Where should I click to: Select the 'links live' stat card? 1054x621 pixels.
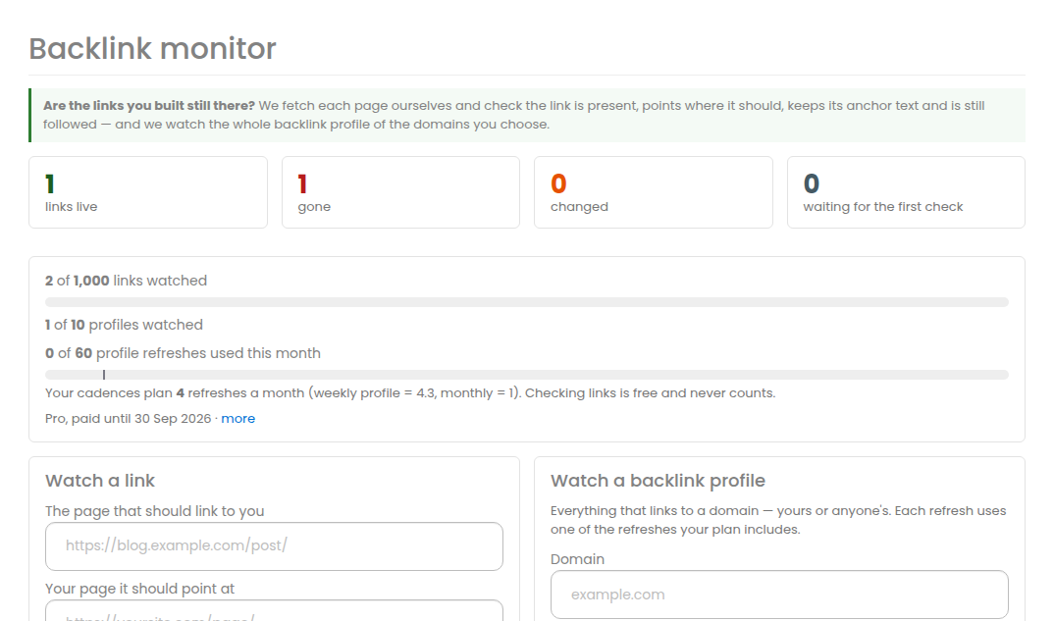[x=148, y=192]
